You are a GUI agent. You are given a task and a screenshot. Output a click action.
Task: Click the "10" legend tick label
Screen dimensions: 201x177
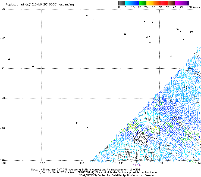pyautogui.click(x=133, y=7)
